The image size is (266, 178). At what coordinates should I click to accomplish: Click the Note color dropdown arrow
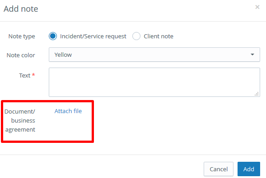(x=252, y=55)
